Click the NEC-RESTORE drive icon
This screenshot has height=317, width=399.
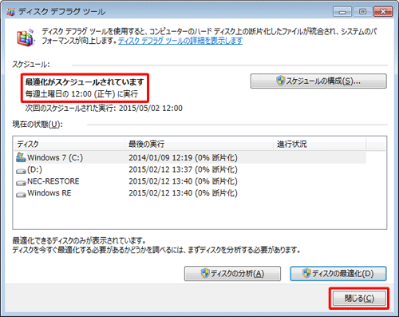pyautogui.click(x=21, y=183)
